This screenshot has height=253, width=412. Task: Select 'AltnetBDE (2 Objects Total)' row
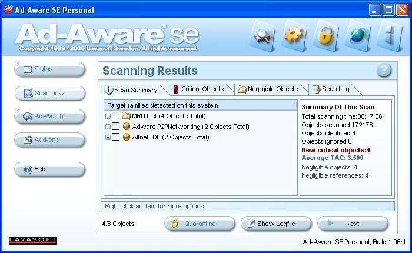pyautogui.click(x=171, y=137)
